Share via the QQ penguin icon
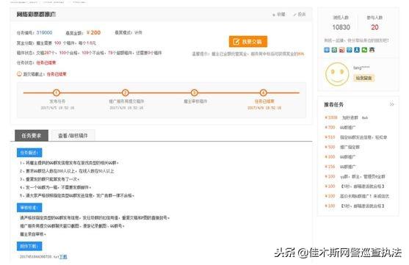The image size is (409, 265). pyautogui.click(x=372, y=50)
